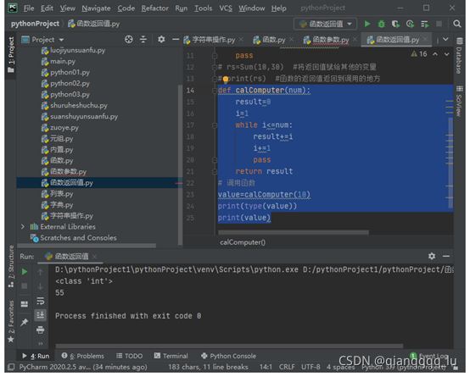Open Run panel gear settings
470x377 pixels.
pos(432,256)
